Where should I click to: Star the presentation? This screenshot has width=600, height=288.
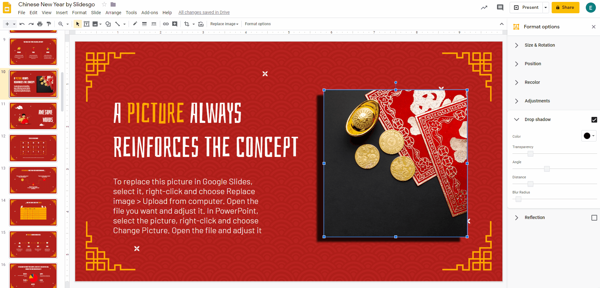click(104, 4)
